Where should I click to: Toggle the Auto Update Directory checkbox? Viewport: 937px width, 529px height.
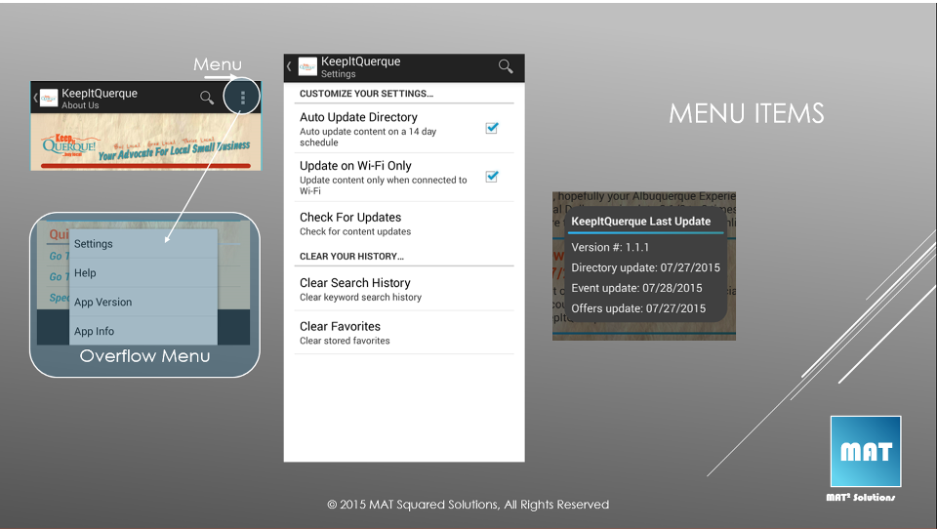point(492,128)
